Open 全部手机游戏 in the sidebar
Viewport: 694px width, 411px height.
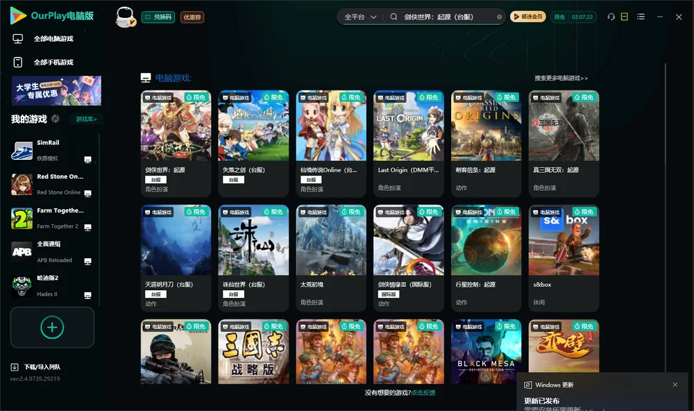[43, 62]
